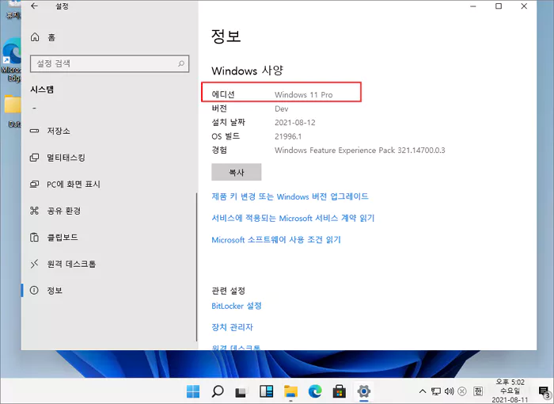Open Microsoft Store from the taskbar
The height and width of the screenshot is (404, 554).
click(x=340, y=391)
